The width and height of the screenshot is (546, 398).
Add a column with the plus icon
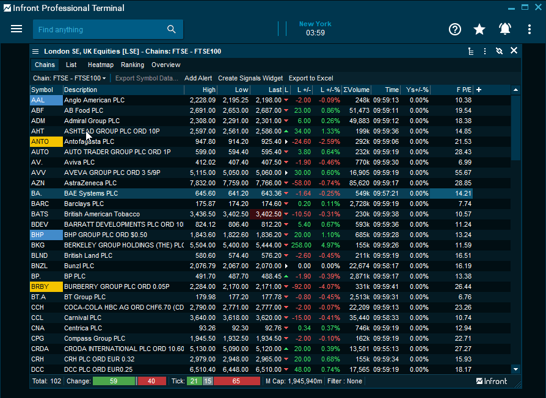point(479,90)
